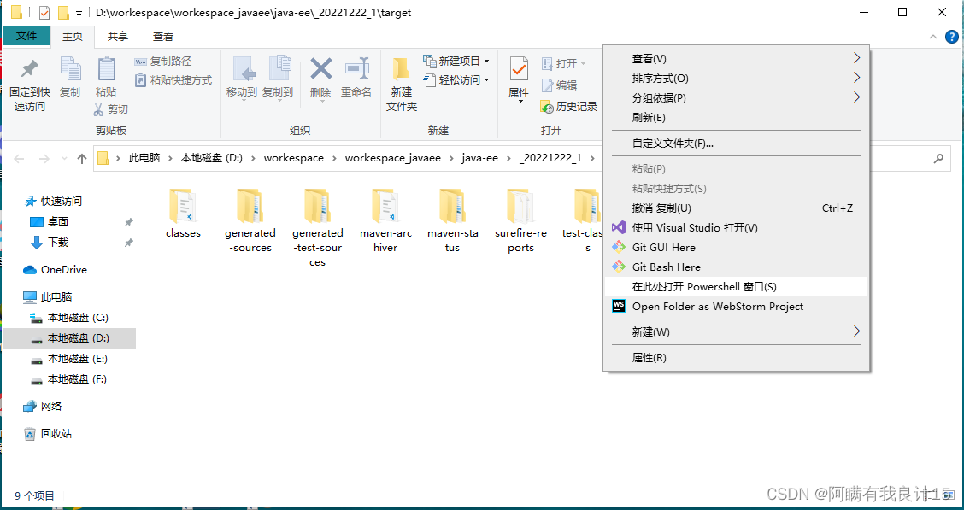The image size is (964, 510).
Task: Open the Quick Access Toolbar customize dropdown
Action: [x=79, y=14]
